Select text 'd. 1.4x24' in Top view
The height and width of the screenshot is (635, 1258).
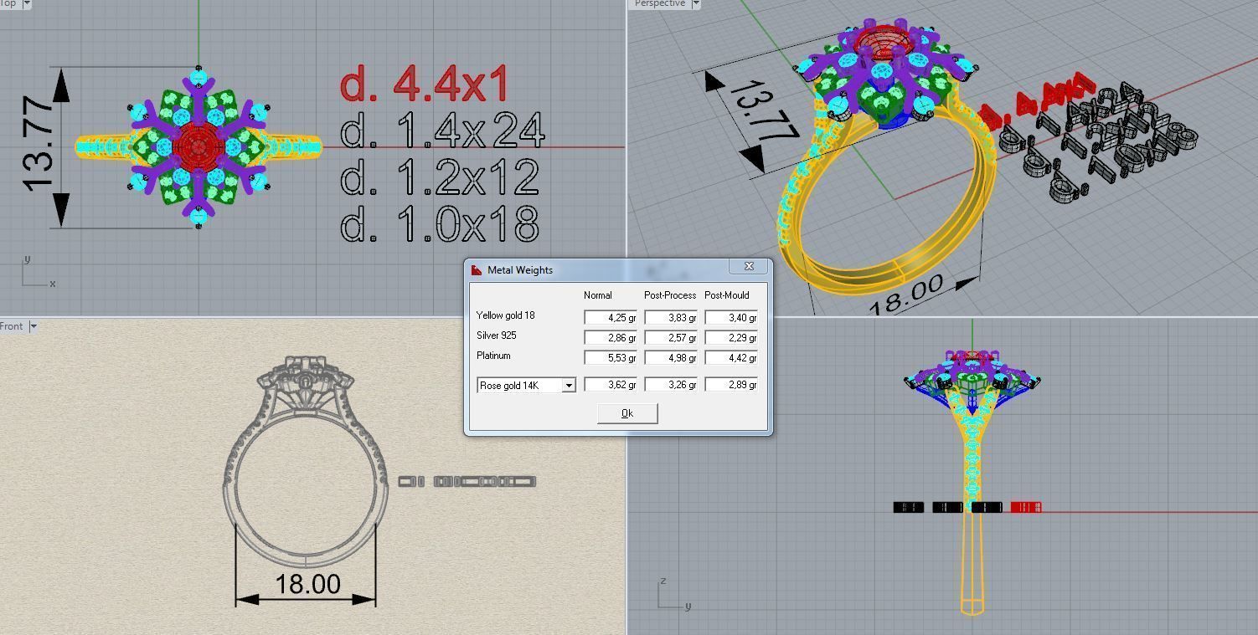tap(442, 130)
